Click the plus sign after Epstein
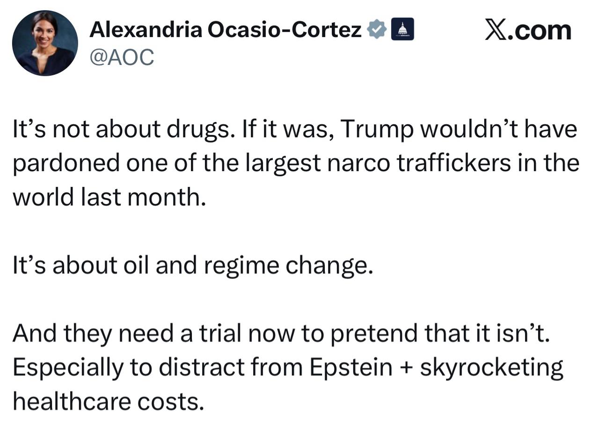 pos(406,368)
